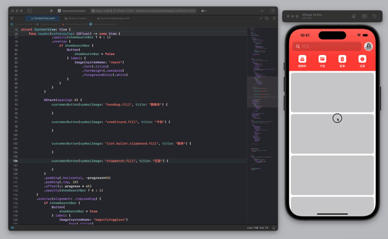Tap the stopwatch icon in app header
This screenshot has height=239, width=388.
tap(362, 59)
